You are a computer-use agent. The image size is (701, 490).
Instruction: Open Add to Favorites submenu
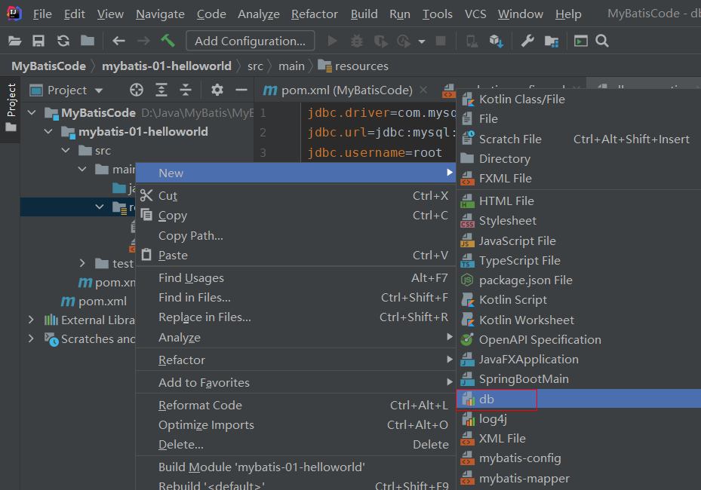pos(296,382)
